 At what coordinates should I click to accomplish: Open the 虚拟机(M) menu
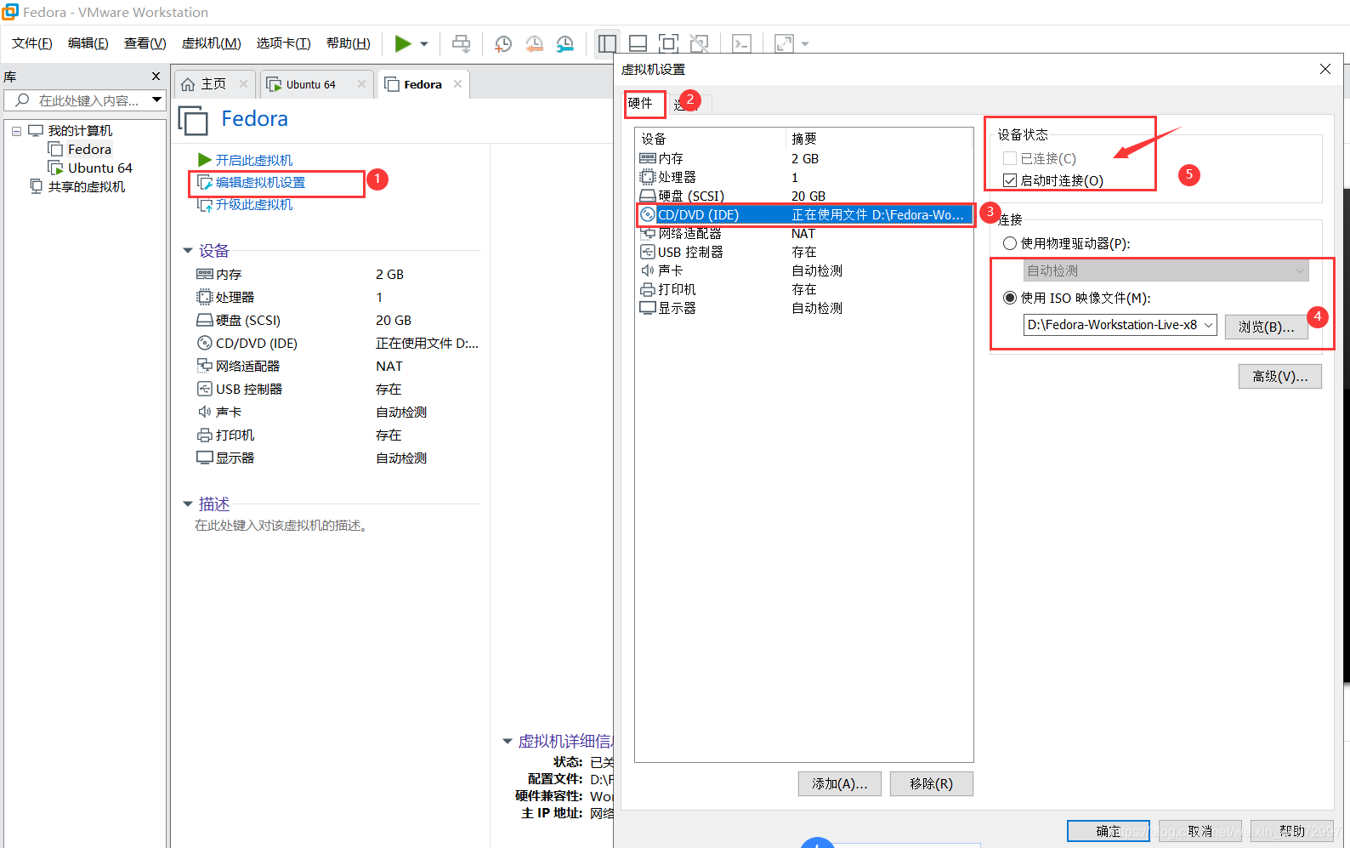point(212,43)
